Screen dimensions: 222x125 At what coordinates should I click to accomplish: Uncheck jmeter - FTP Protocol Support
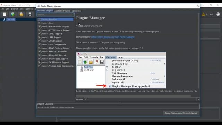pos(39,26)
